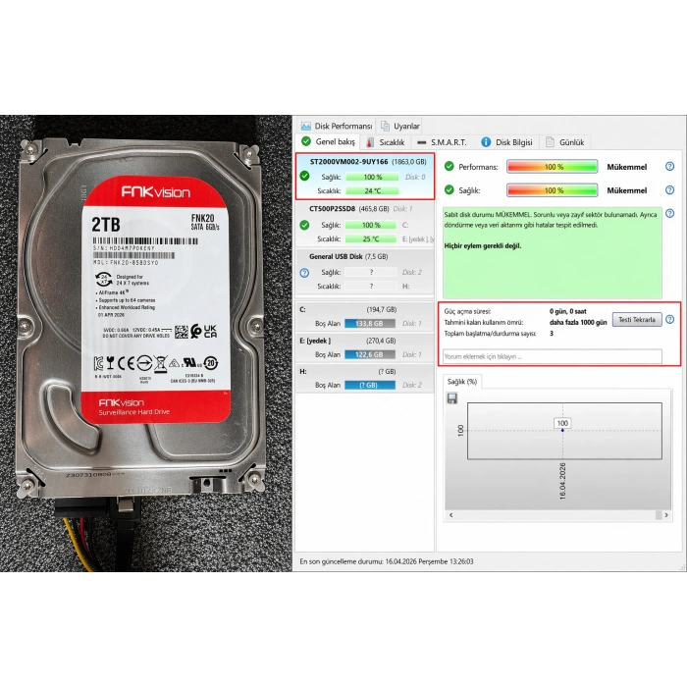Select the General USB Disk entry
The image size is (687, 687).
[365, 272]
